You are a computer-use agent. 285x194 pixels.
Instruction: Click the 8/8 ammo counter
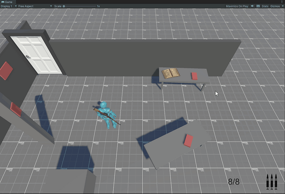tap(234, 182)
